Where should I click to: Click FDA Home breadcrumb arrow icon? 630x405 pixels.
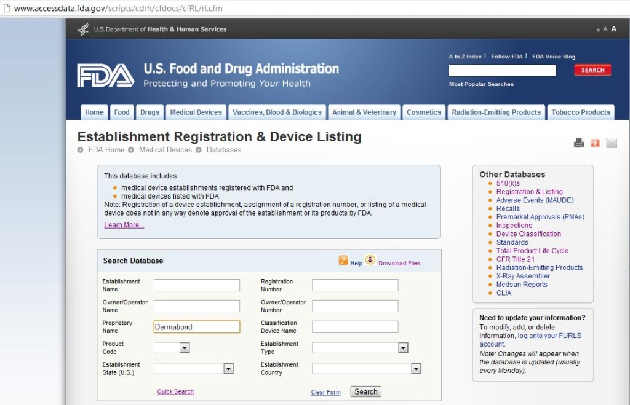(x=81, y=149)
